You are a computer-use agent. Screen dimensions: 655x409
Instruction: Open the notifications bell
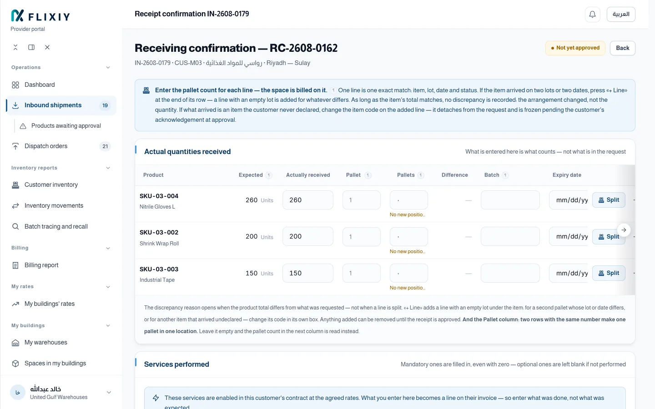592,14
